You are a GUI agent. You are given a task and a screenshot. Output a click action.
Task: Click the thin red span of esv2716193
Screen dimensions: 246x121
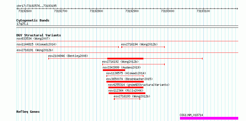[127, 99]
